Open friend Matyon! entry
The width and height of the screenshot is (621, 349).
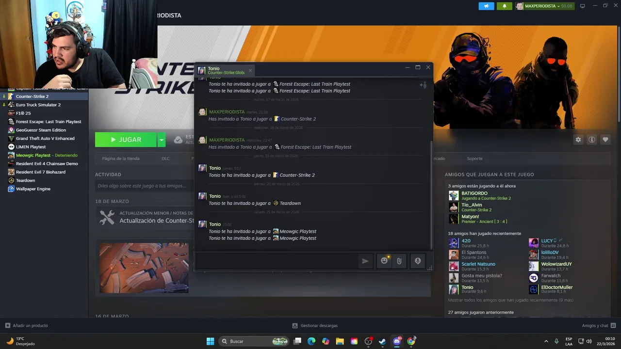(x=483, y=219)
